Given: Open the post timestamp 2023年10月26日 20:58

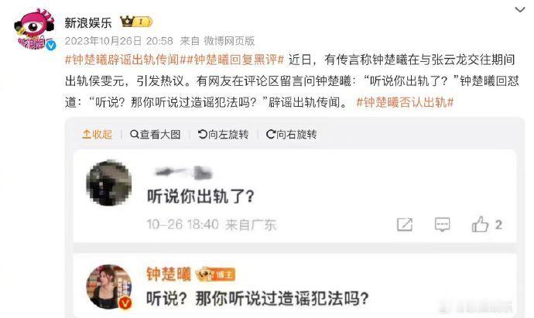Looking at the screenshot, I should (x=119, y=41).
